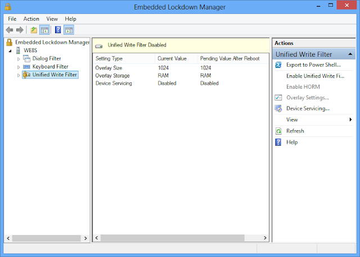Open Overlay Settings action

[308, 98]
